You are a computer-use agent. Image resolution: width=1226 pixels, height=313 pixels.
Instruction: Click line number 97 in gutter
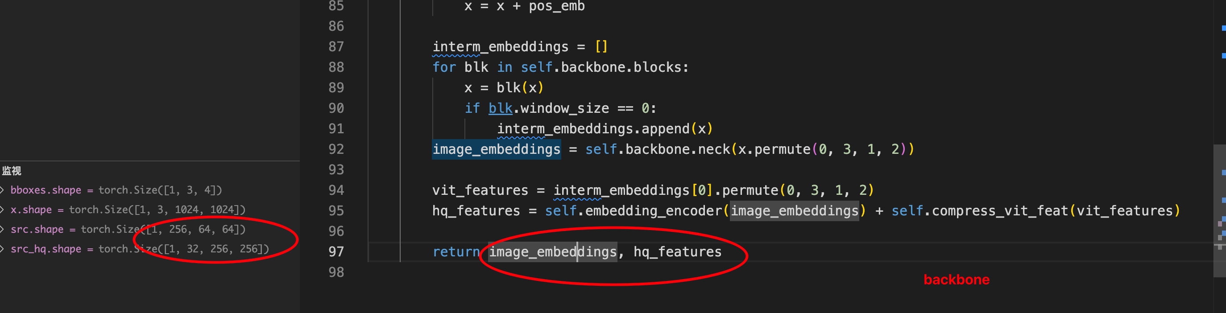(x=336, y=251)
